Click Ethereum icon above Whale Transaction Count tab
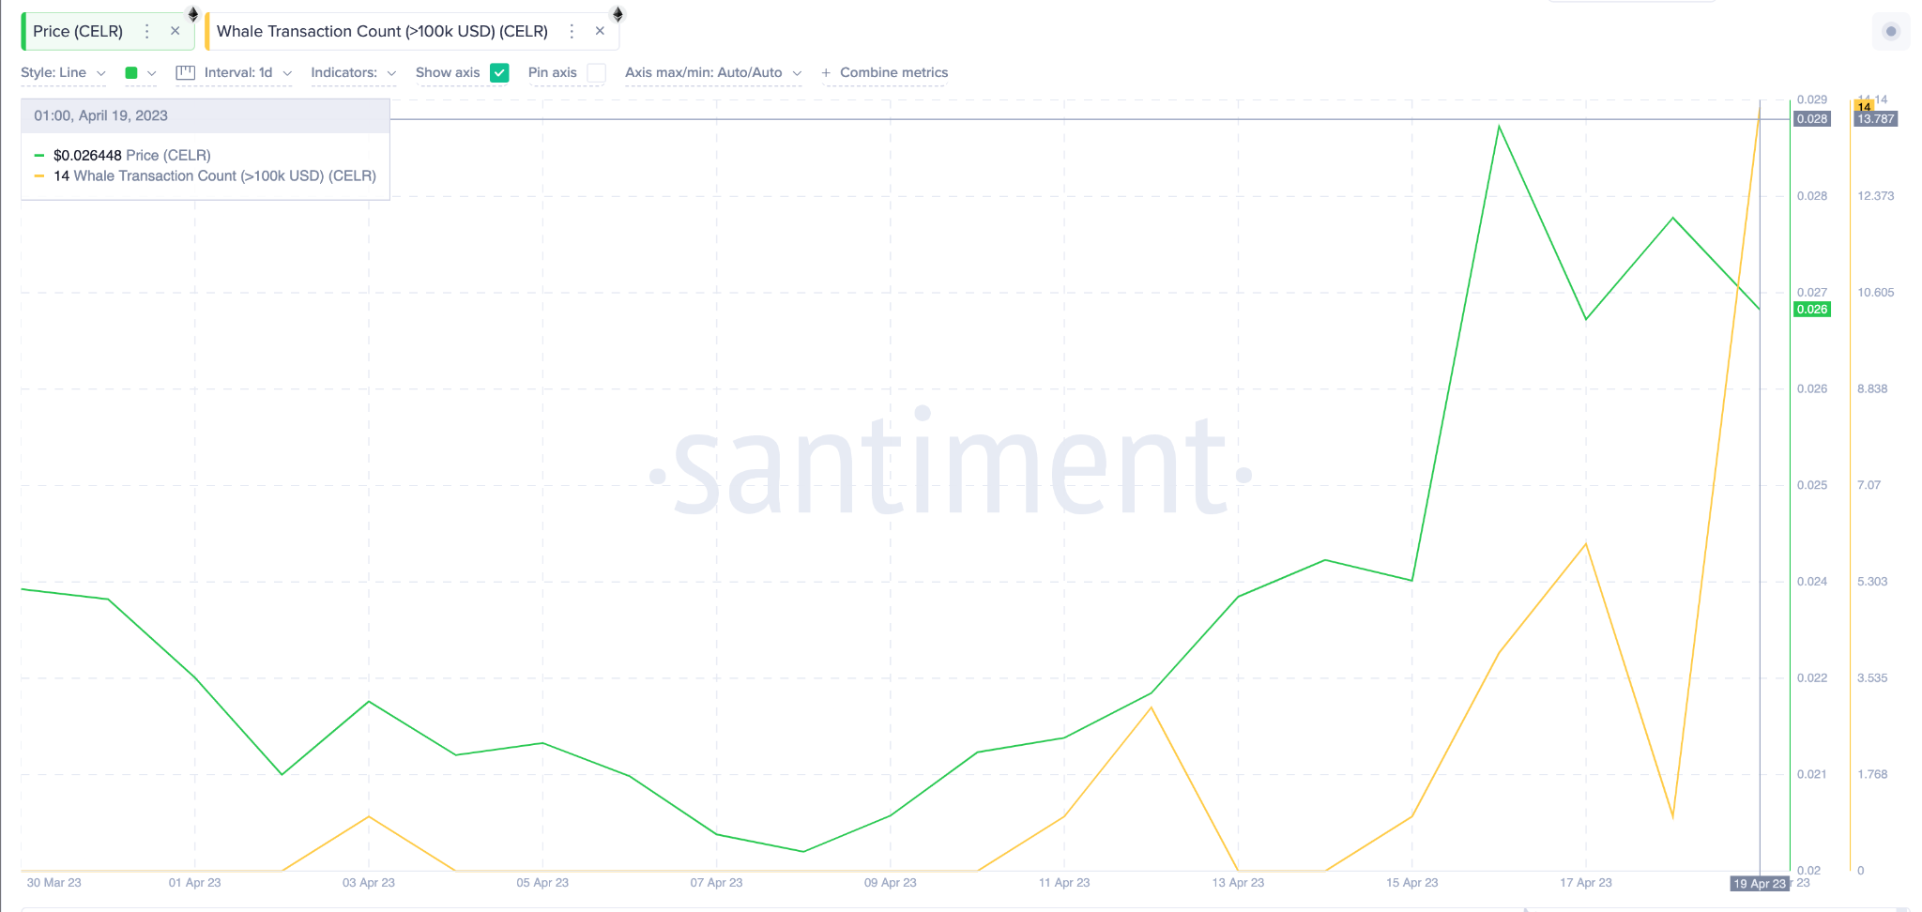The width and height of the screenshot is (1922, 912). 618,13
